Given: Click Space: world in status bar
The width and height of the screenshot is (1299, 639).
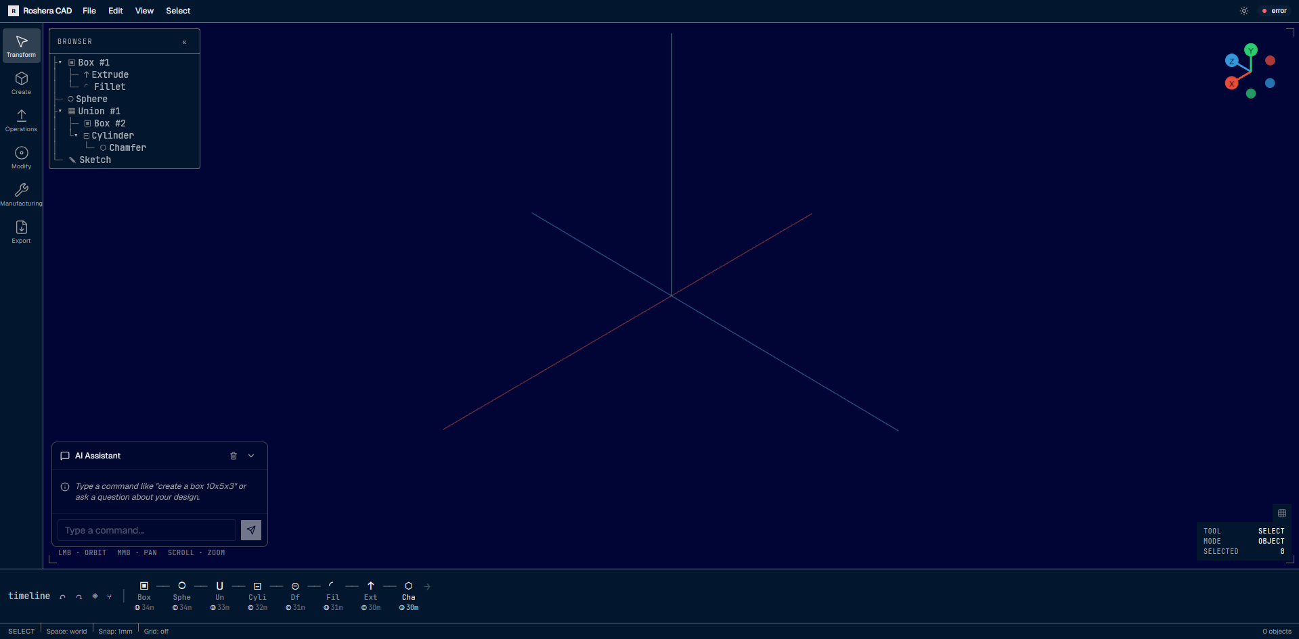Looking at the screenshot, I should 66,632.
